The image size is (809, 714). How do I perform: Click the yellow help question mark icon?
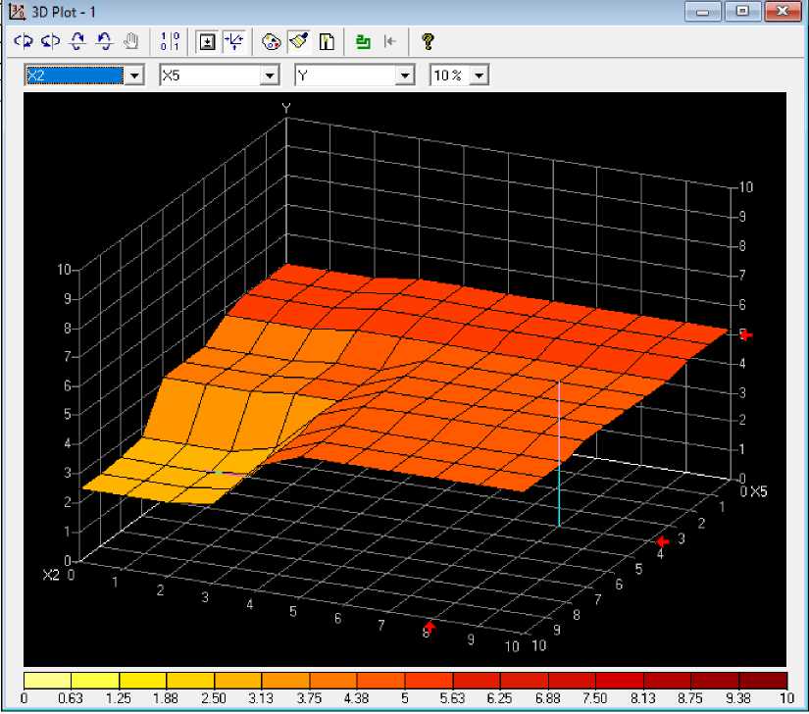428,41
